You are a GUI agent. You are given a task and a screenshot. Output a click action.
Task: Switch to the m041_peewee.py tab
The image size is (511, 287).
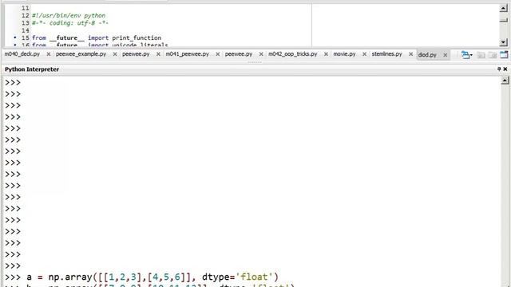coord(188,54)
